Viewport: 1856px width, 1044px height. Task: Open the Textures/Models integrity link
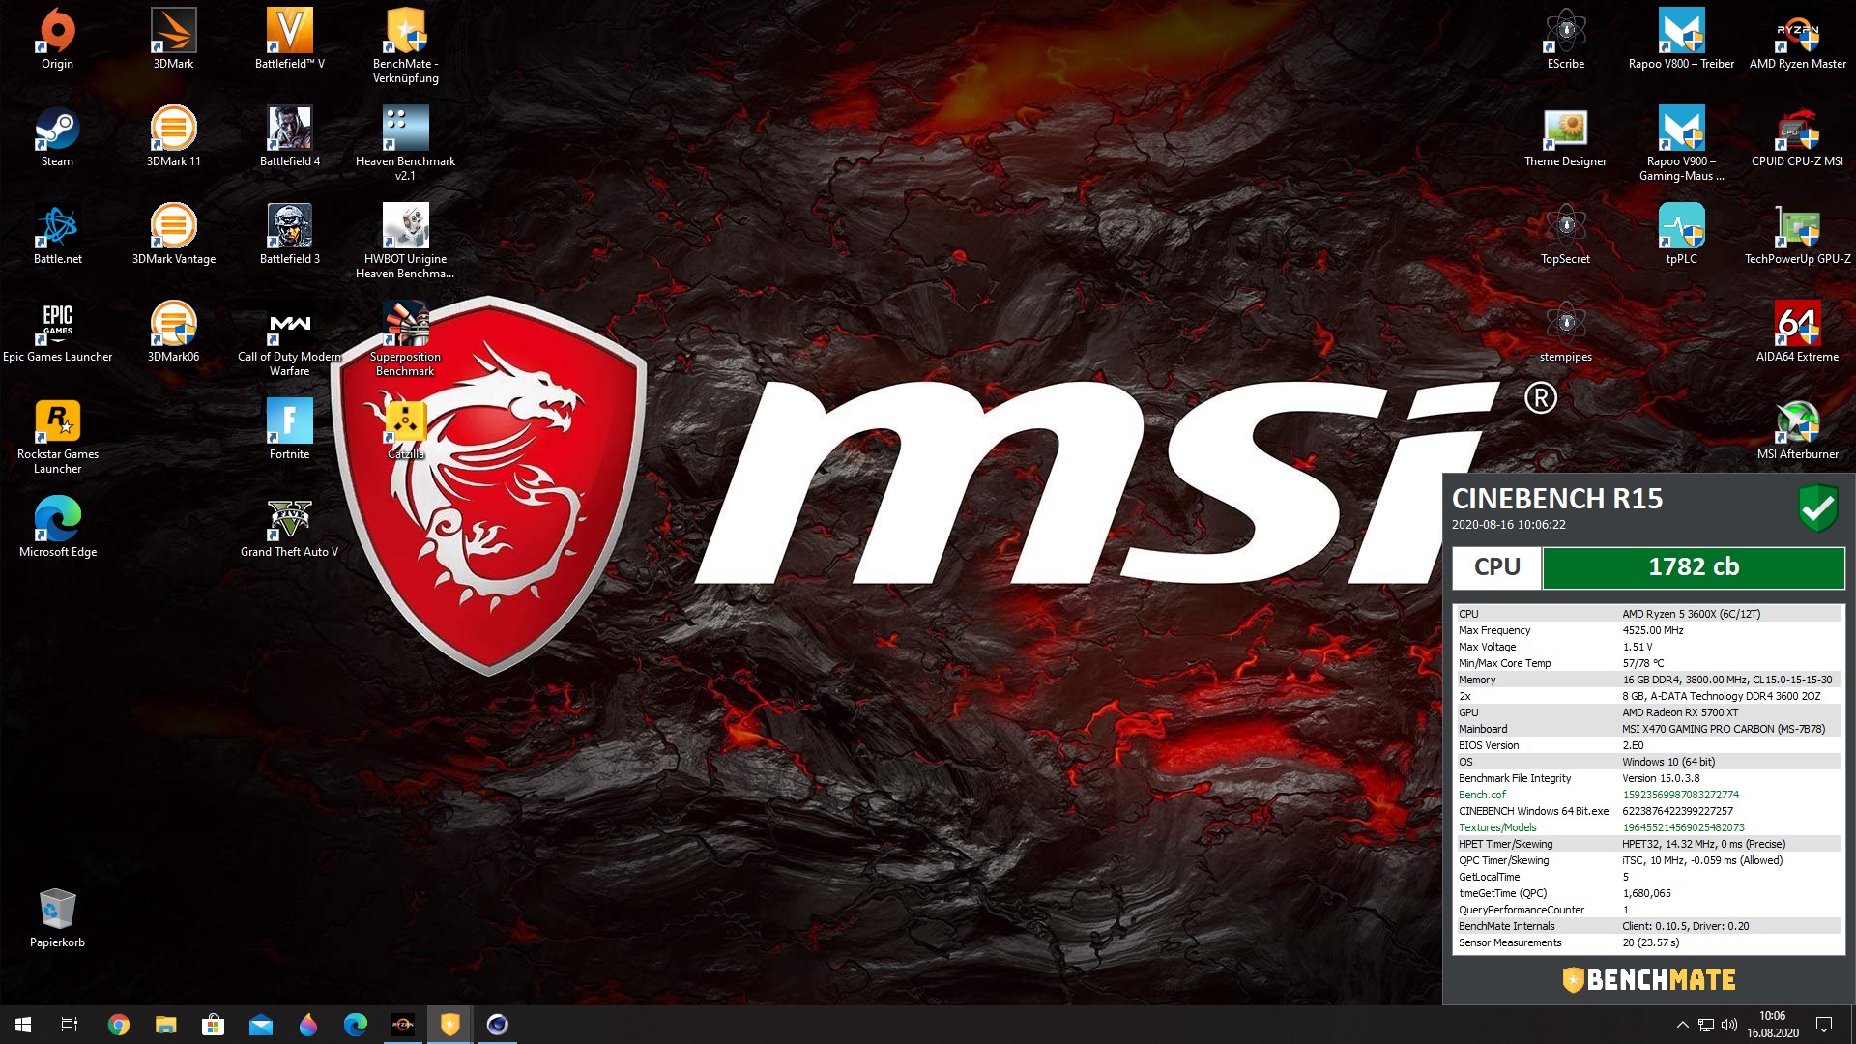click(1497, 827)
